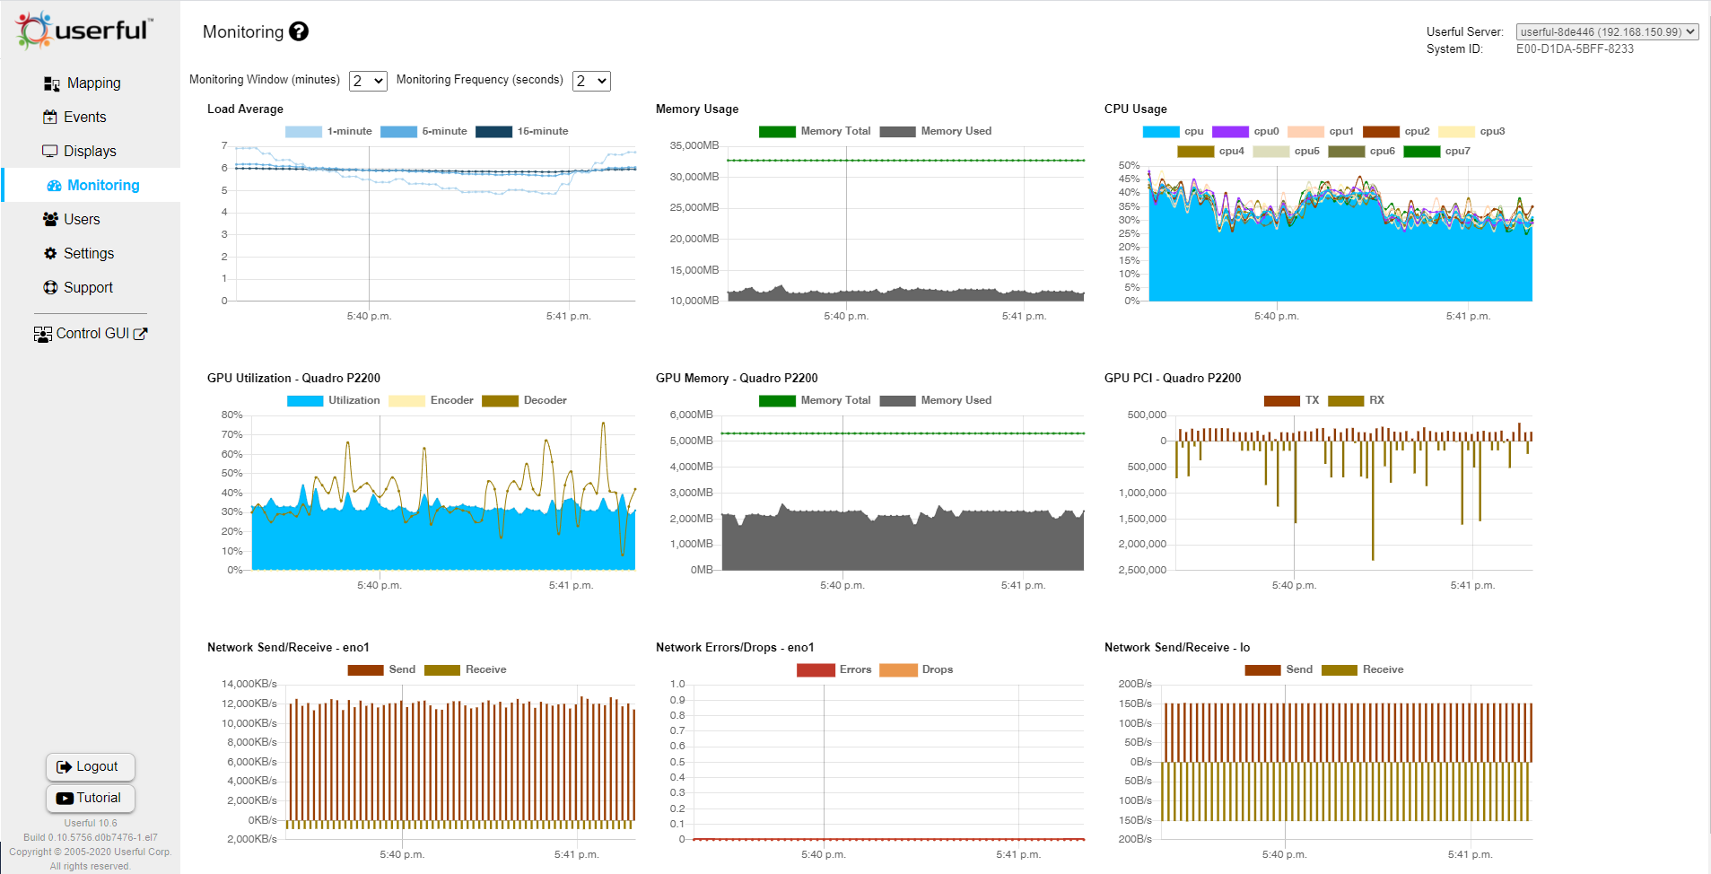This screenshot has width=1711, height=874.
Task: Launch Control GUI link
Action: pyautogui.click(x=92, y=334)
